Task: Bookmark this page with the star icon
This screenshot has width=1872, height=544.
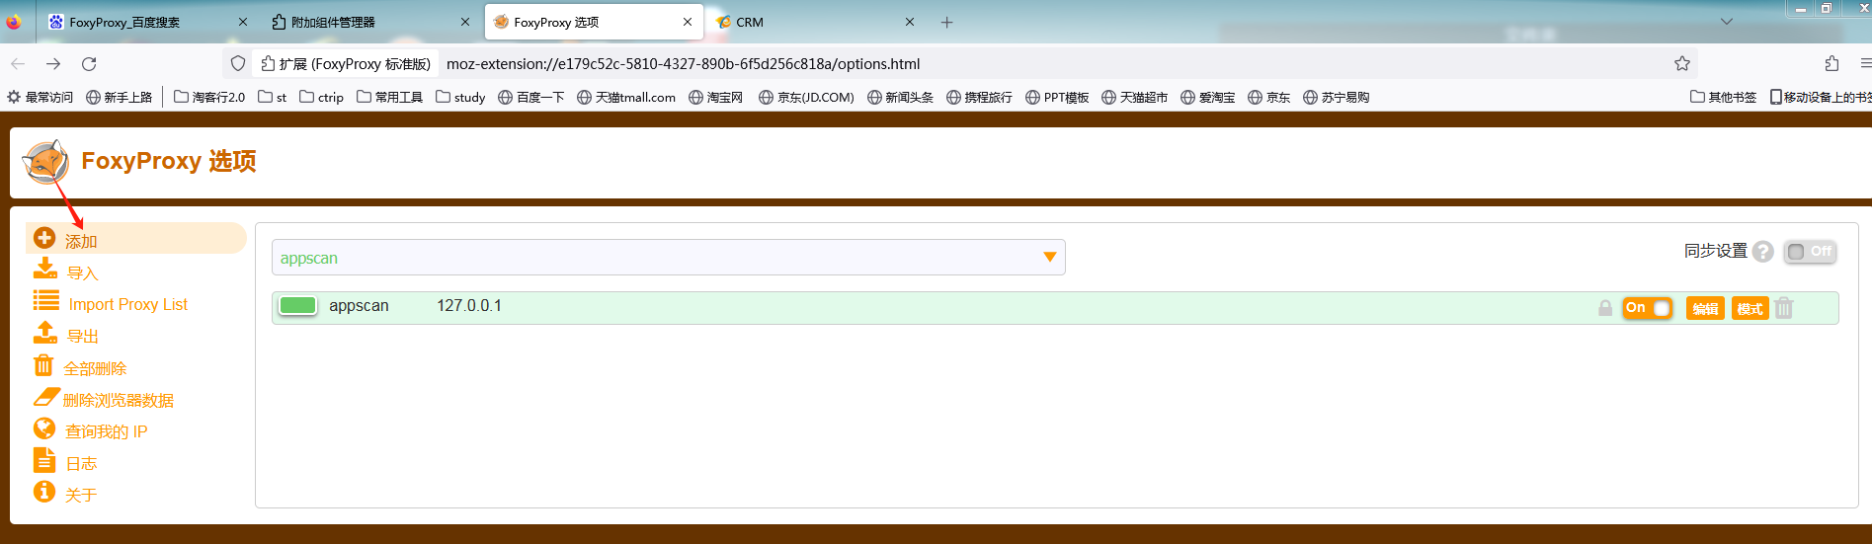Action: pos(1682,64)
